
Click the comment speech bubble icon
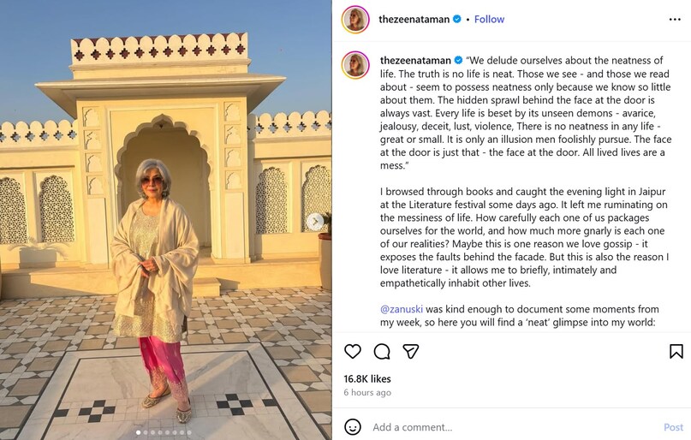[x=382, y=351]
